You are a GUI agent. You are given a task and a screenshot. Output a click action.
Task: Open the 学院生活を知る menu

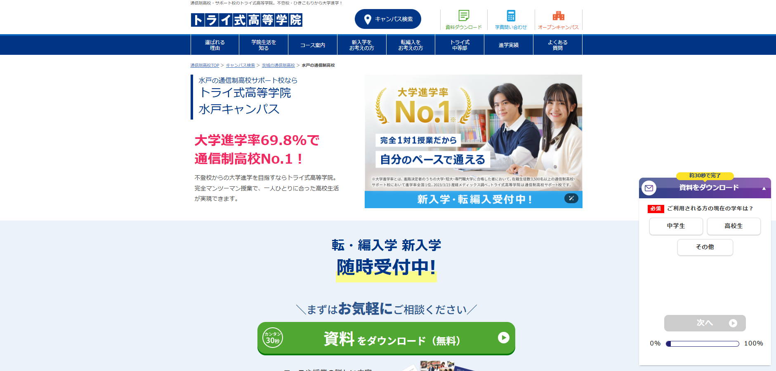tap(264, 45)
